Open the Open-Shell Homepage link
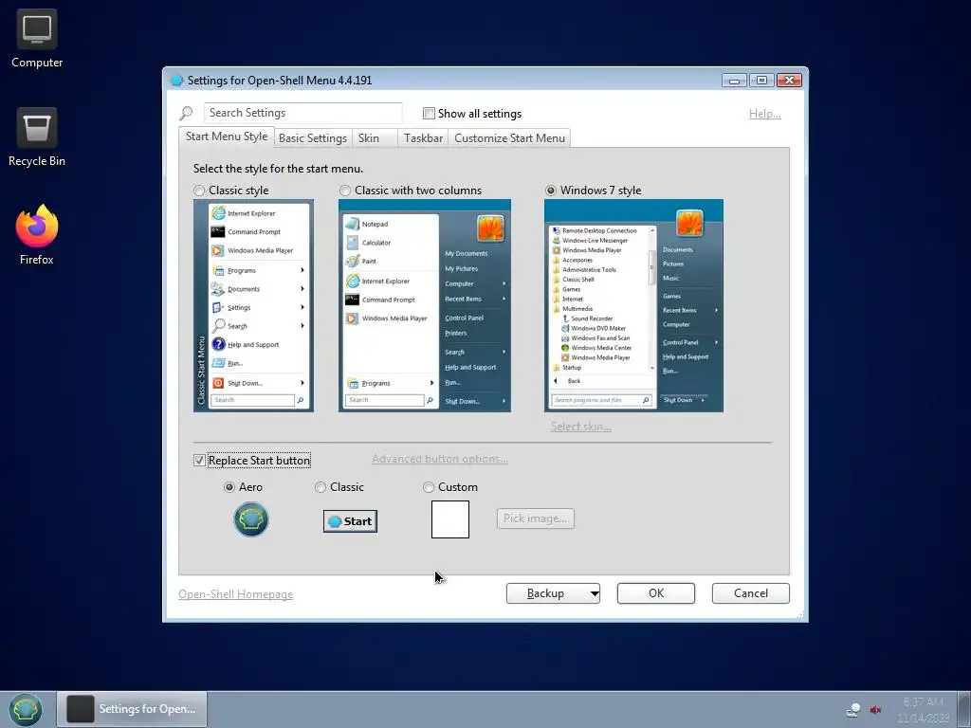Screen dimensions: 971x728 (236, 594)
